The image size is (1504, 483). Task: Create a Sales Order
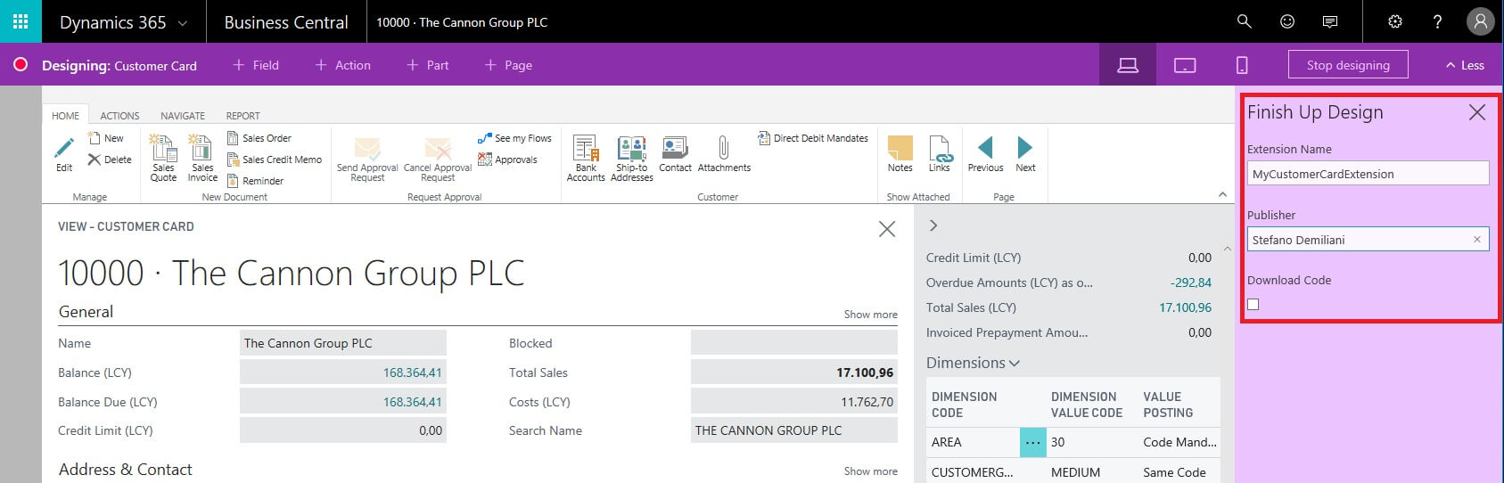coord(259,138)
